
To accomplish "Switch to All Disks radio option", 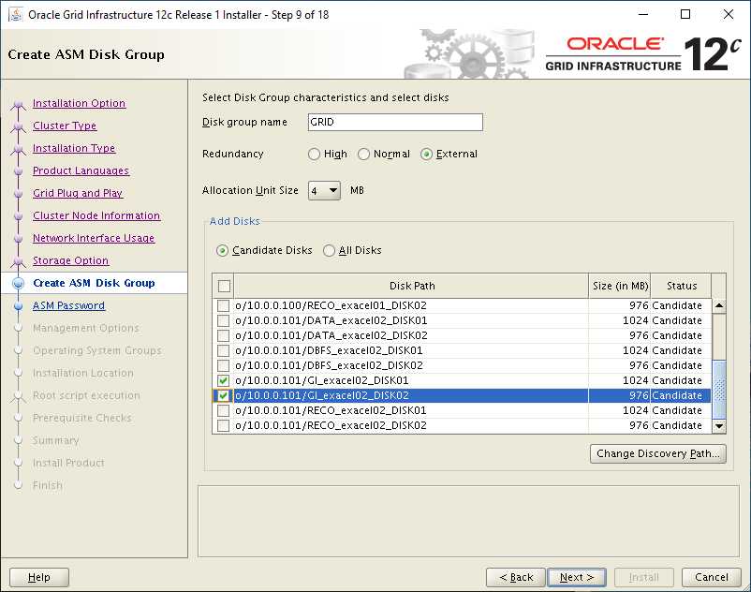I will [329, 250].
